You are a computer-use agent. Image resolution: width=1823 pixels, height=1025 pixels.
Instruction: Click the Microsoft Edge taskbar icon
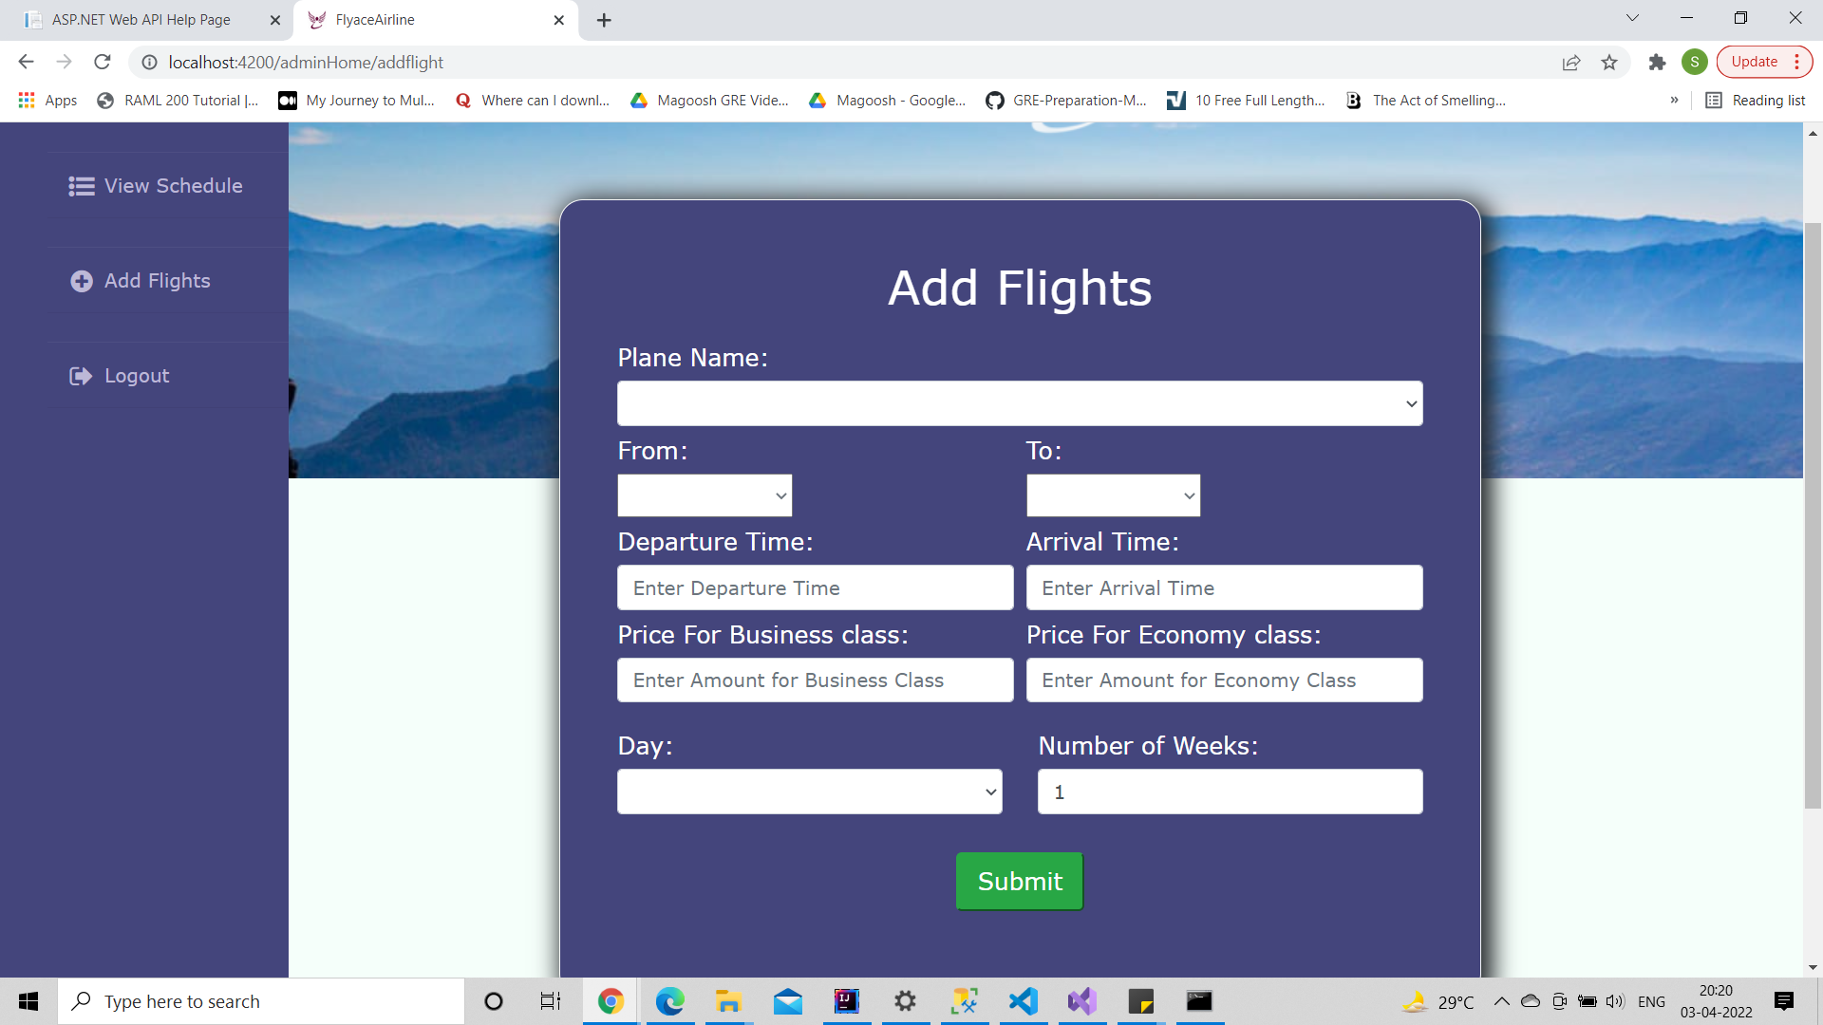pos(670,1001)
